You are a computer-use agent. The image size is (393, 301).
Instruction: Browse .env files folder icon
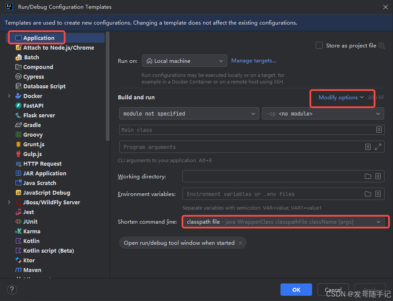(368, 194)
